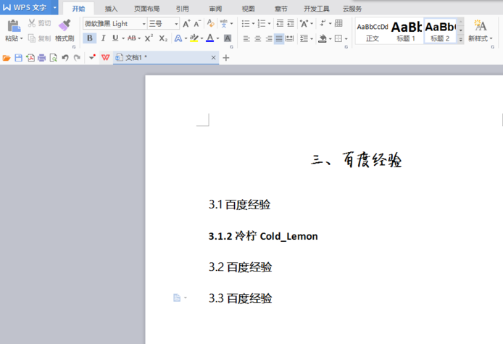Viewport: 503px width, 344px height.
Task: Increase font size with A+ icon
Action: point(186,23)
